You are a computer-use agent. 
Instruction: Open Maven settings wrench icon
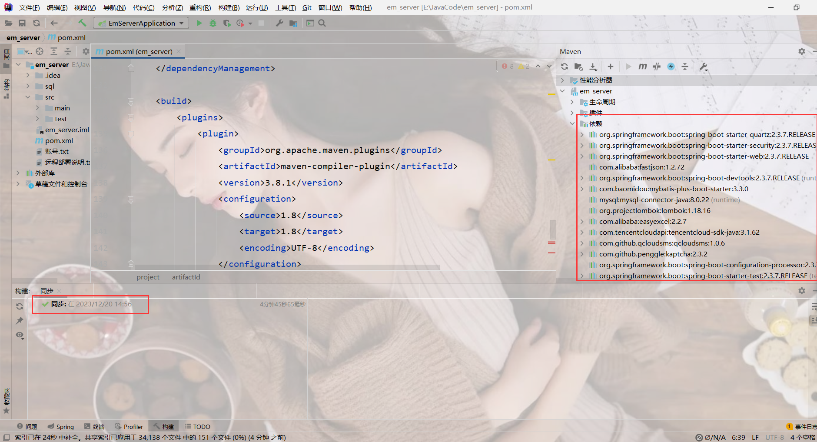(x=704, y=66)
